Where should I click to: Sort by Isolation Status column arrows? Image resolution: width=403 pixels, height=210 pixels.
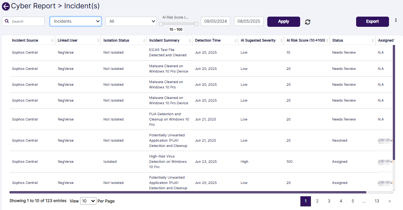point(144,40)
